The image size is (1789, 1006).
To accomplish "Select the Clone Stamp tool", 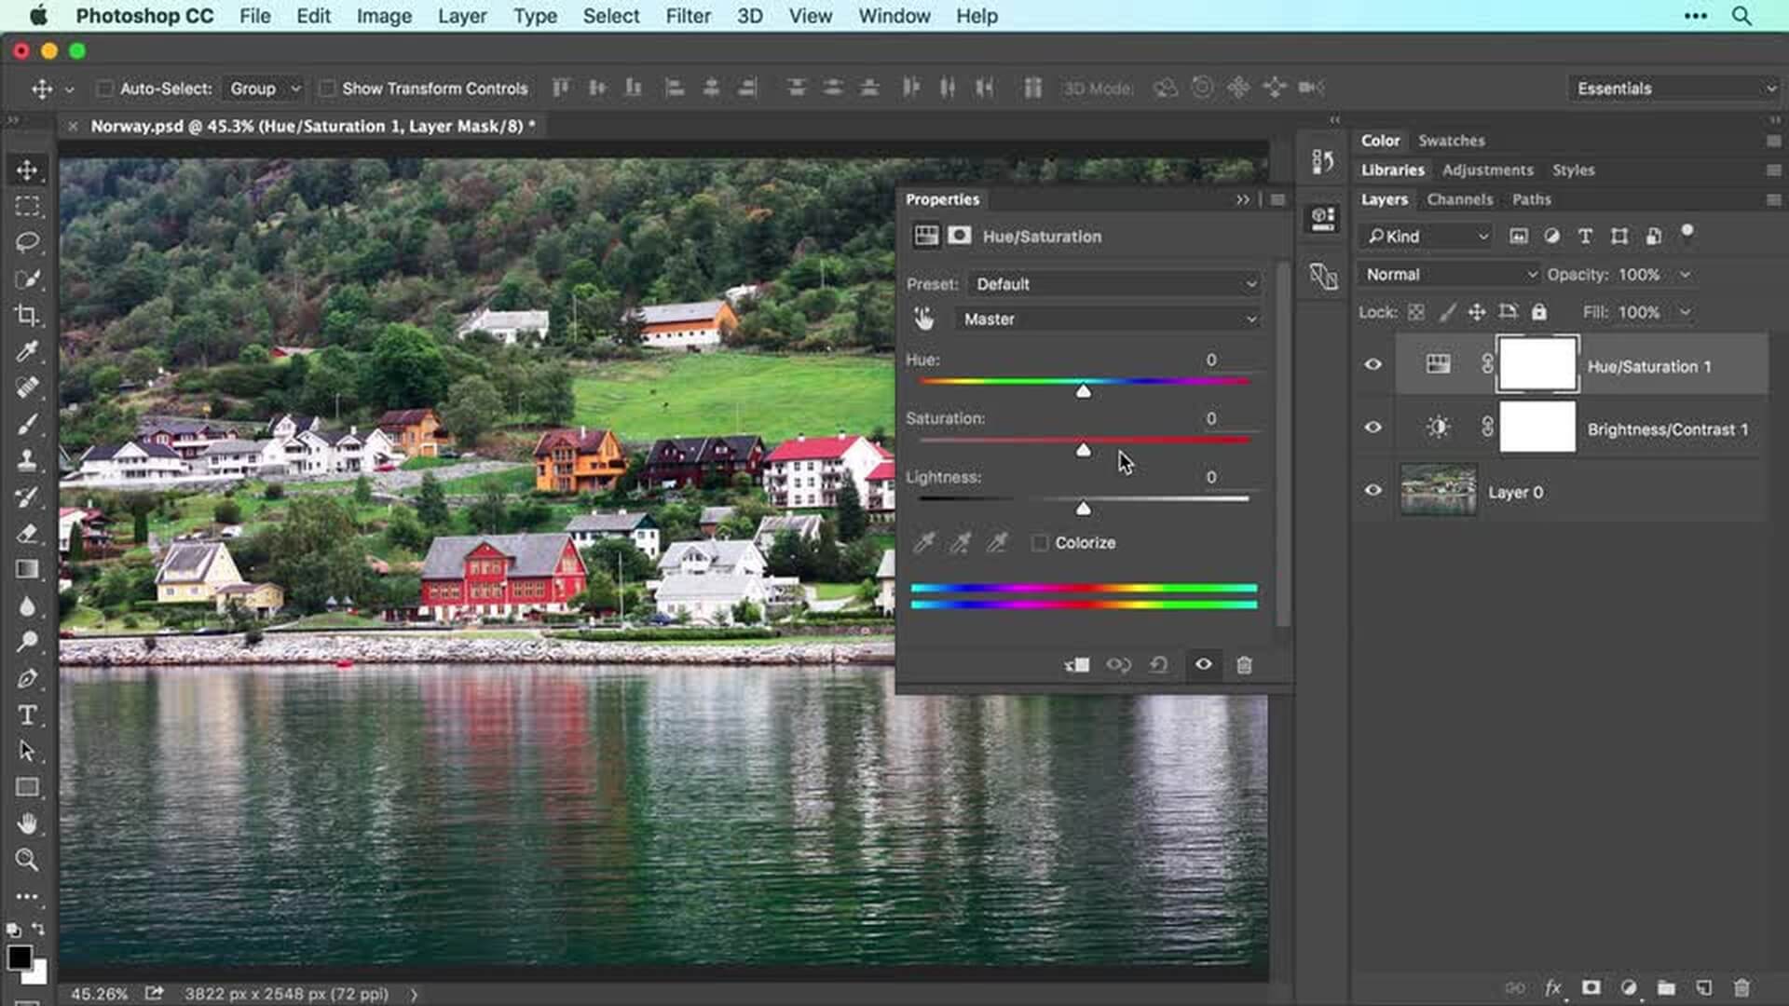I will tap(27, 460).
